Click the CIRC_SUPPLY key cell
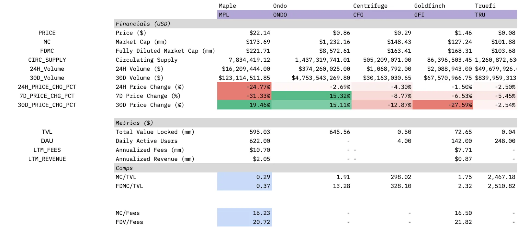The height and width of the screenshot is (227, 518). coord(47,60)
